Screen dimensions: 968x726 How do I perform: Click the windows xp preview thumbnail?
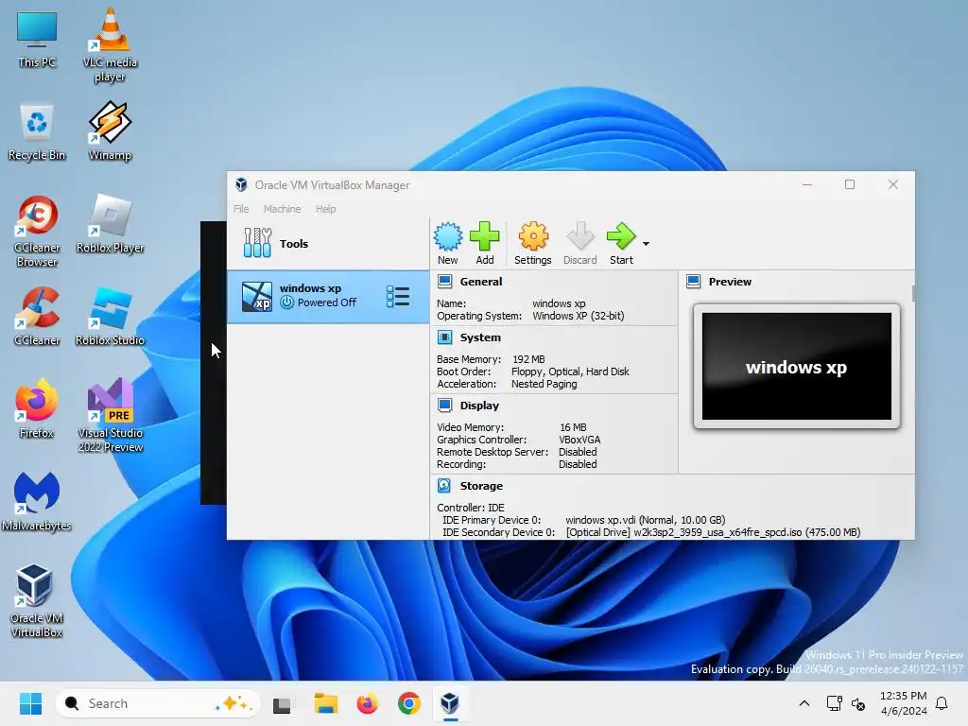pyautogui.click(x=796, y=366)
